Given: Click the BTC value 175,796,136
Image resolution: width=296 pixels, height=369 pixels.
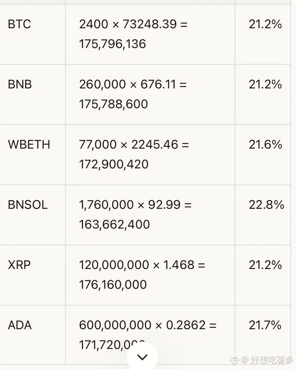Looking at the screenshot, I should click(x=113, y=44).
